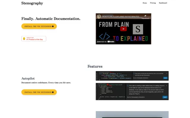The image size is (190, 118).
Task: Click the video share arrow icon
Action: pyautogui.click(x=145, y=16)
